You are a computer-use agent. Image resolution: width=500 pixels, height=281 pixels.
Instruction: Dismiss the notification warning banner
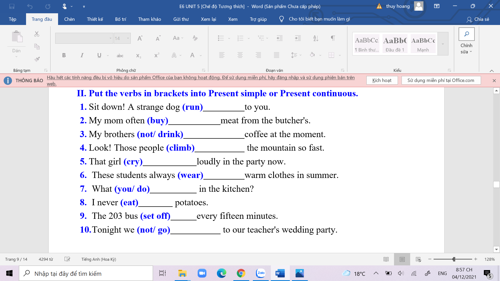tap(494, 81)
